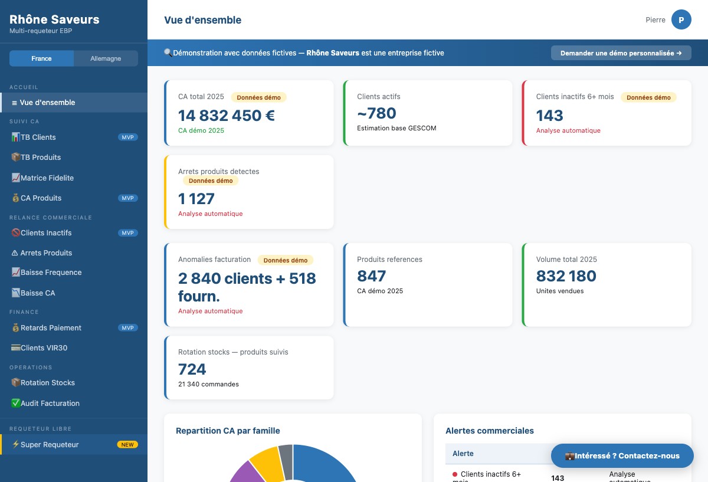Open the Clients inactifs 6+ mois card

pos(607,113)
